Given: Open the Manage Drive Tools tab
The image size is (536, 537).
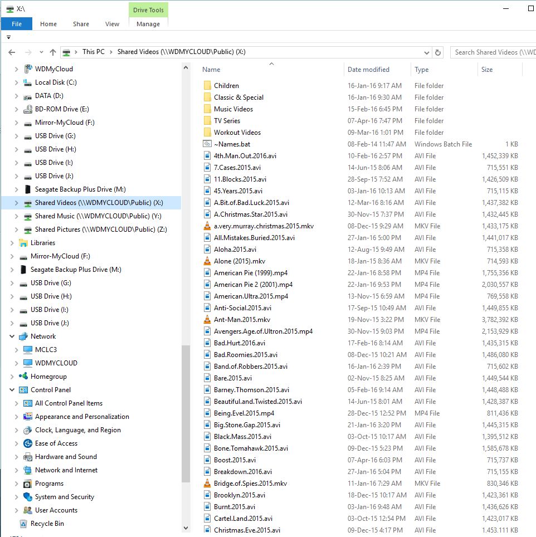Looking at the screenshot, I should [148, 24].
